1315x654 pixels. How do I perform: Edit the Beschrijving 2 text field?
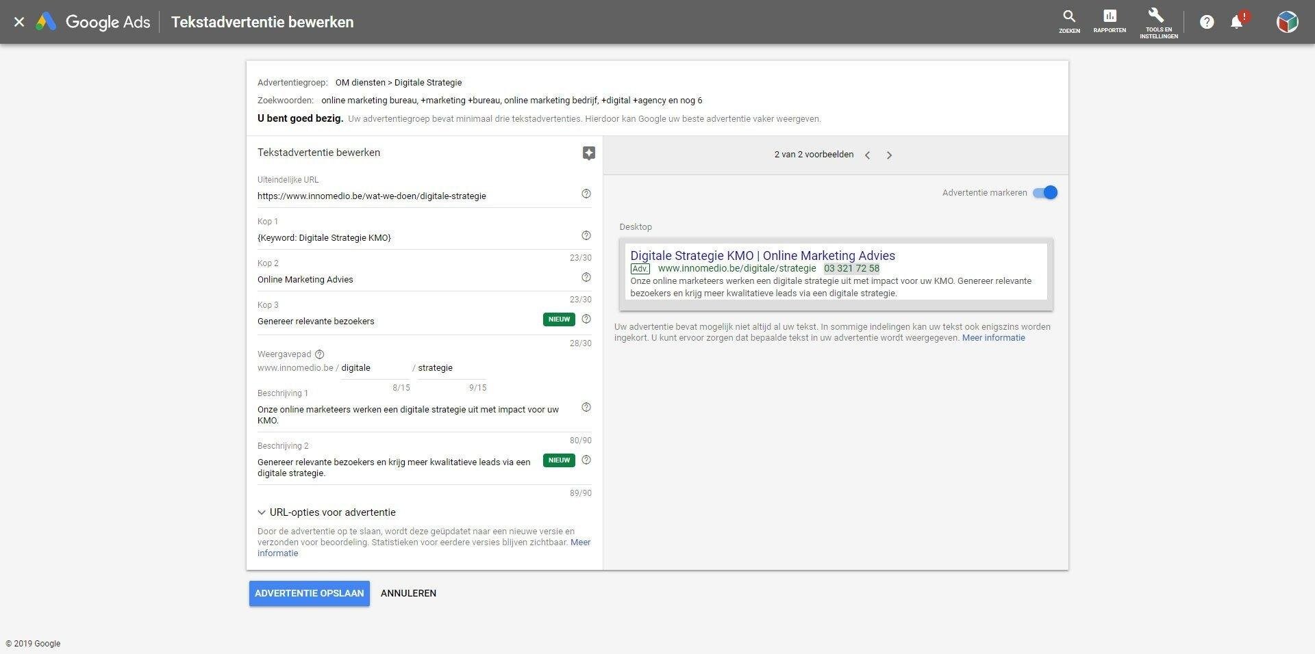[x=399, y=467]
